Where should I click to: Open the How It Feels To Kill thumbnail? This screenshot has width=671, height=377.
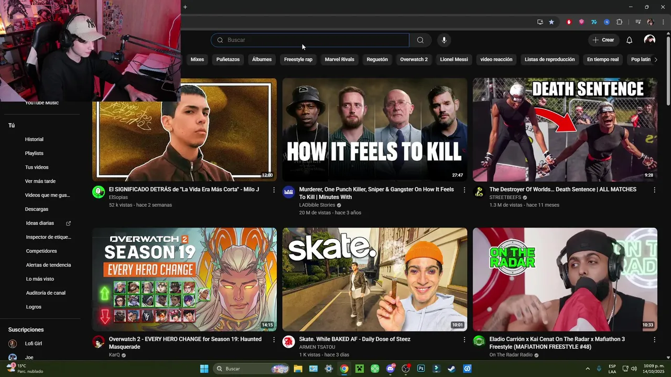pyautogui.click(x=375, y=130)
